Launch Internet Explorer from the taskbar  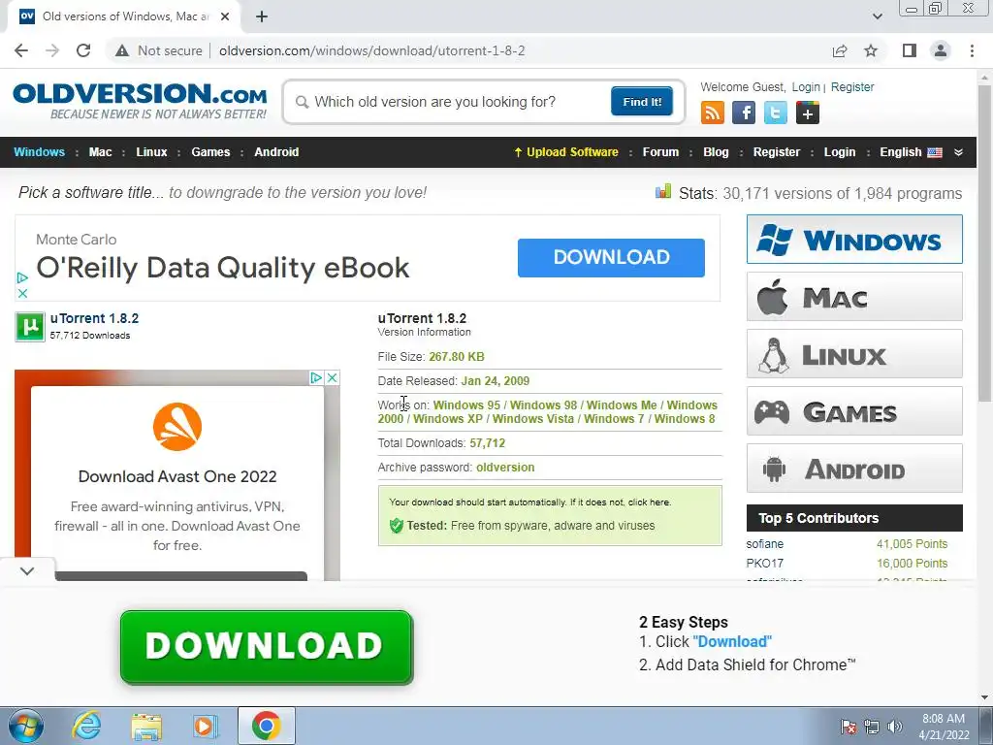[x=86, y=726]
